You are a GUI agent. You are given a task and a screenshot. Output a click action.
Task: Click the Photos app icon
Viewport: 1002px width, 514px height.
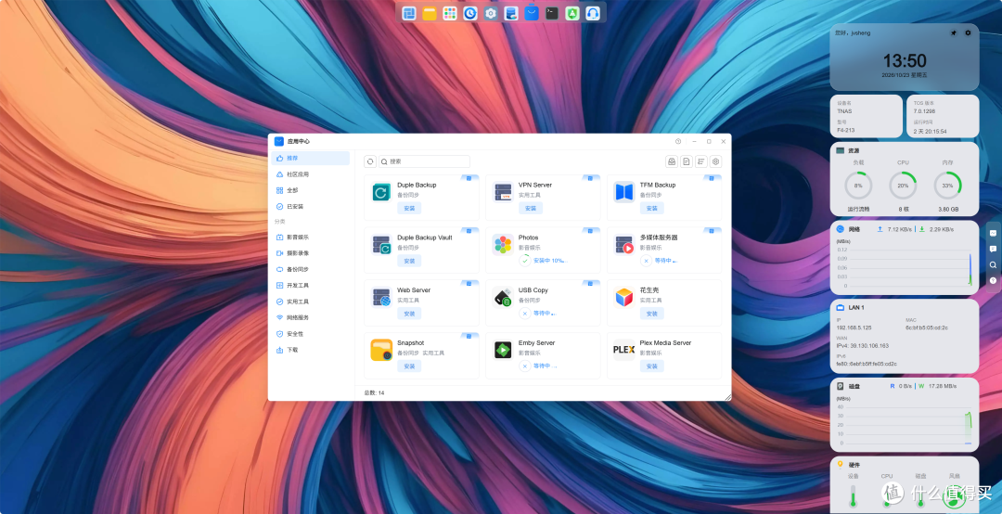pos(503,244)
